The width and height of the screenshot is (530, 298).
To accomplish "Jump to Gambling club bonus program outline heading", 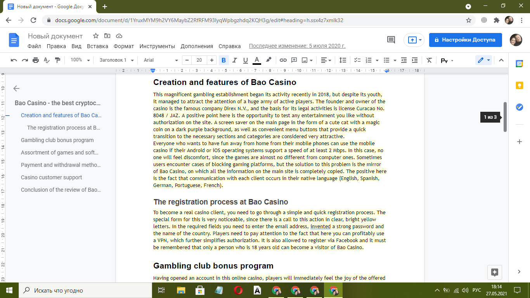I will click(57, 140).
